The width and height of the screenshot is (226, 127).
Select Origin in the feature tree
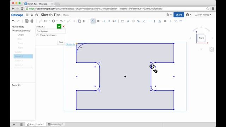click(20, 35)
